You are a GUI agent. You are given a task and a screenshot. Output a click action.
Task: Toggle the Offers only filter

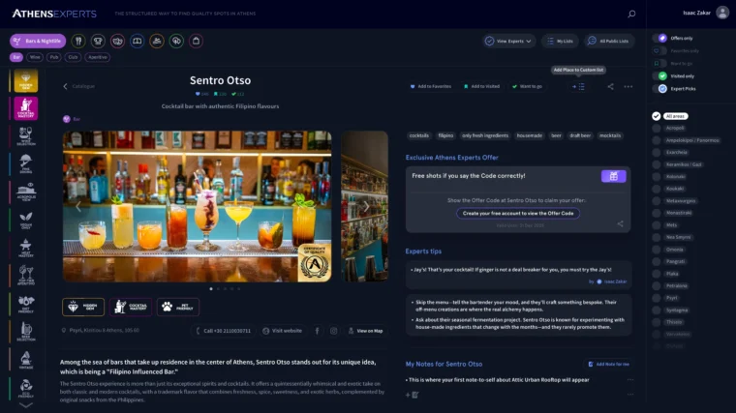coord(662,38)
